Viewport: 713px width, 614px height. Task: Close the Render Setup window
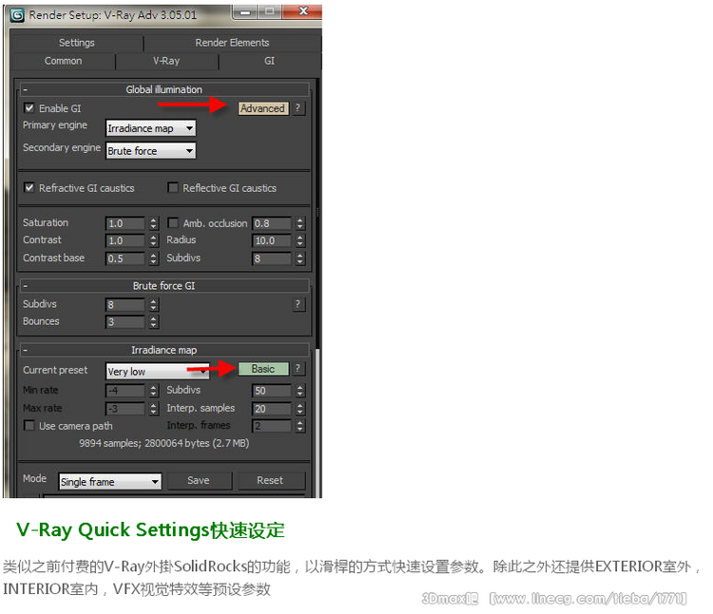[303, 12]
